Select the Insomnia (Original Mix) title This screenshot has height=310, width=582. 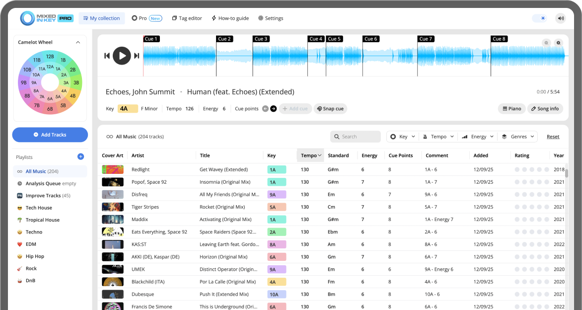[225, 182]
